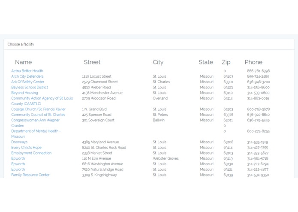Click the 'Choose a facility' panel heading
This screenshot has width=298, height=212.
tap(21, 44)
